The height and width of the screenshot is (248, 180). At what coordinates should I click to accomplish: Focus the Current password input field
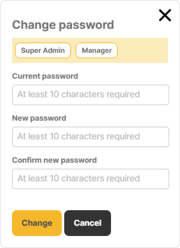90,95
